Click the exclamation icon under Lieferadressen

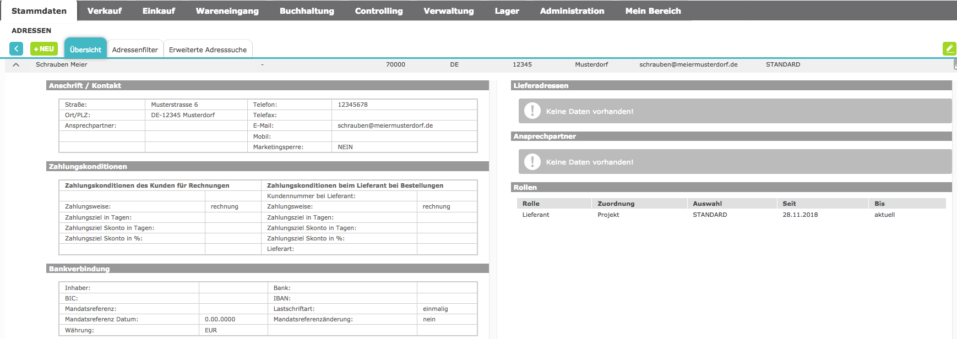coord(532,111)
